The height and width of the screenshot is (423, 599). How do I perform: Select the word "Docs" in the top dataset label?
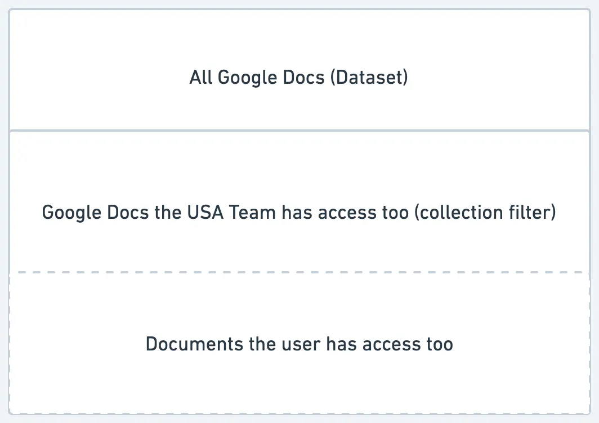(303, 77)
